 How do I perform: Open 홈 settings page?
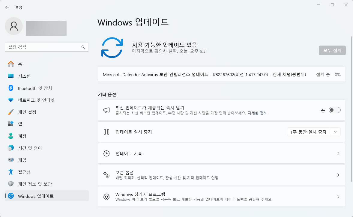click(47, 64)
